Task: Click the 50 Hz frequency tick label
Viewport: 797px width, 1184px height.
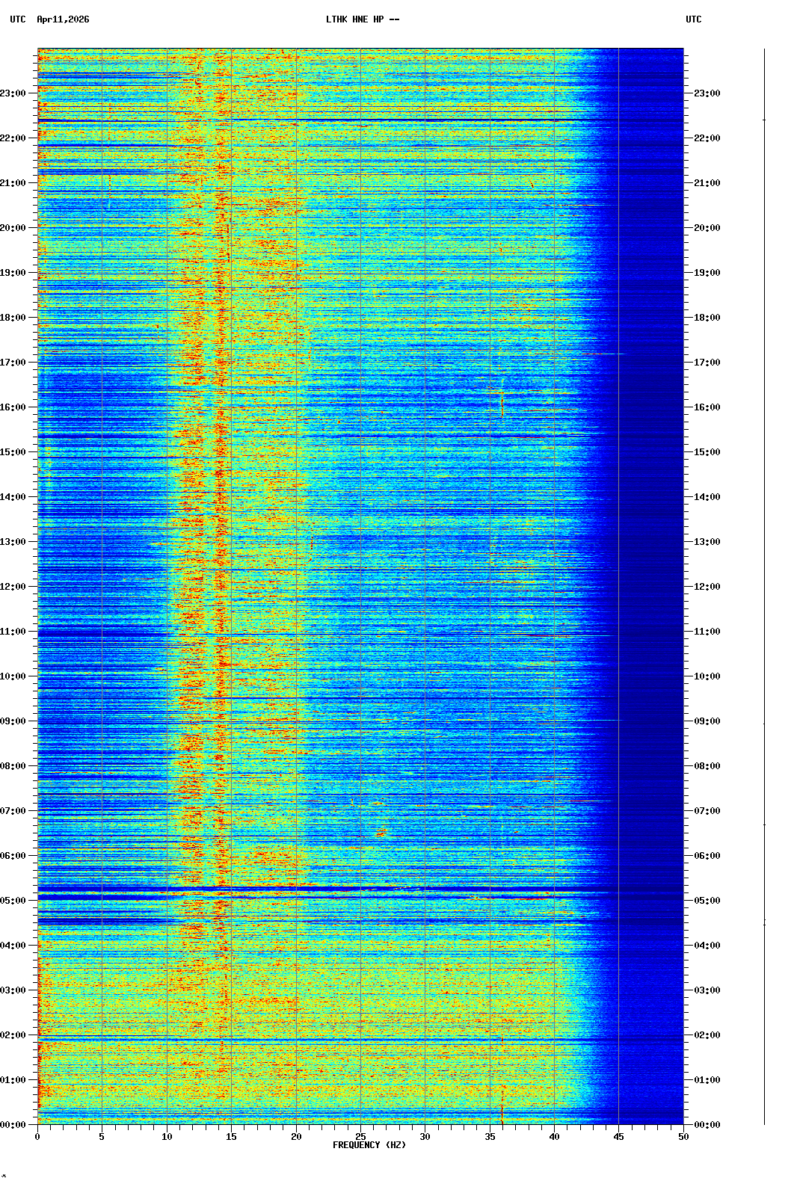Action: pyautogui.click(x=683, y=1137)
